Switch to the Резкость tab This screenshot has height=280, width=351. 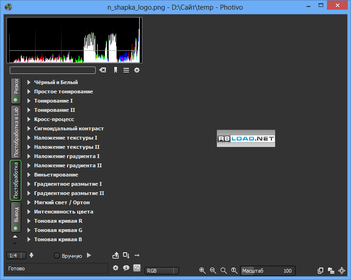pos(16,91)
